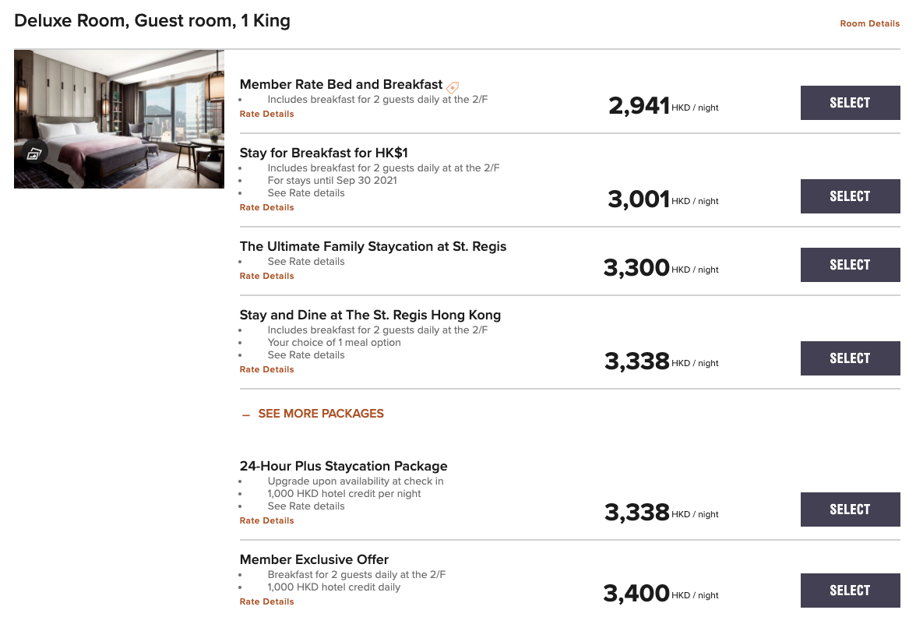Image resolution: width=916 pixels, height=617 pixels.
Task: Select Member Rate Bed and Breakfast rate
Action: tap(850, 103)
